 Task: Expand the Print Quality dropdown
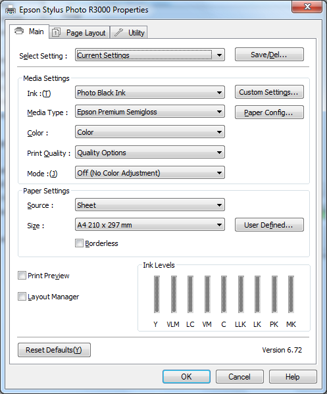150,153
